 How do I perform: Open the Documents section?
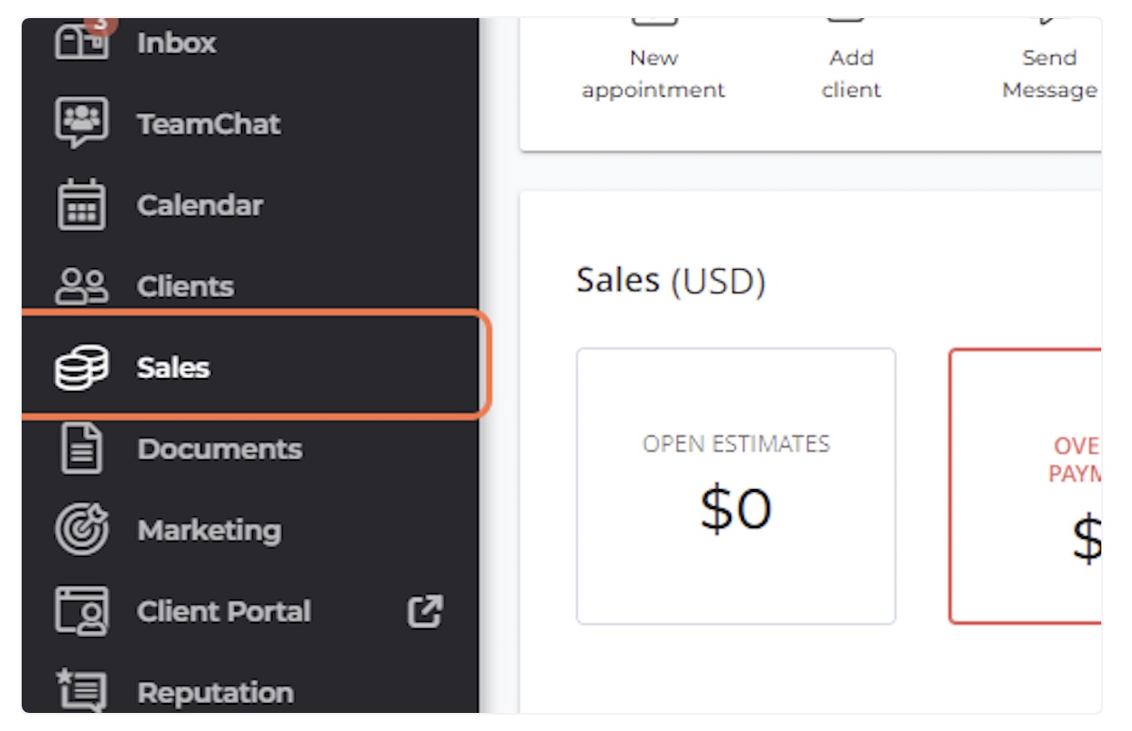tap(219, 449)
